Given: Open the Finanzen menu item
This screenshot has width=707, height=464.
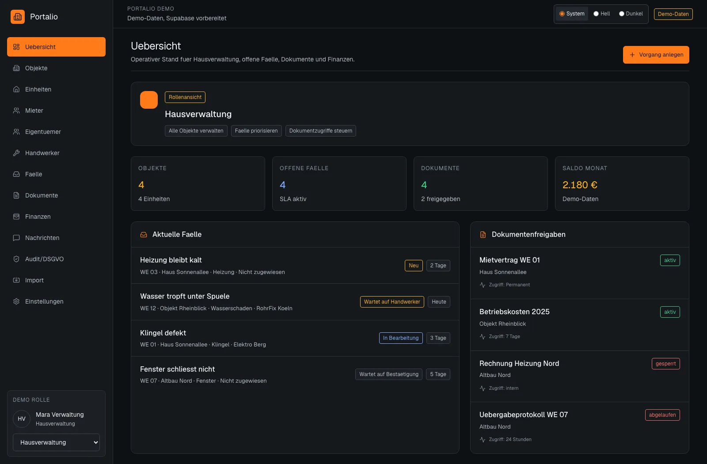Looking at the screenshot, I should [x=56, y=217].
